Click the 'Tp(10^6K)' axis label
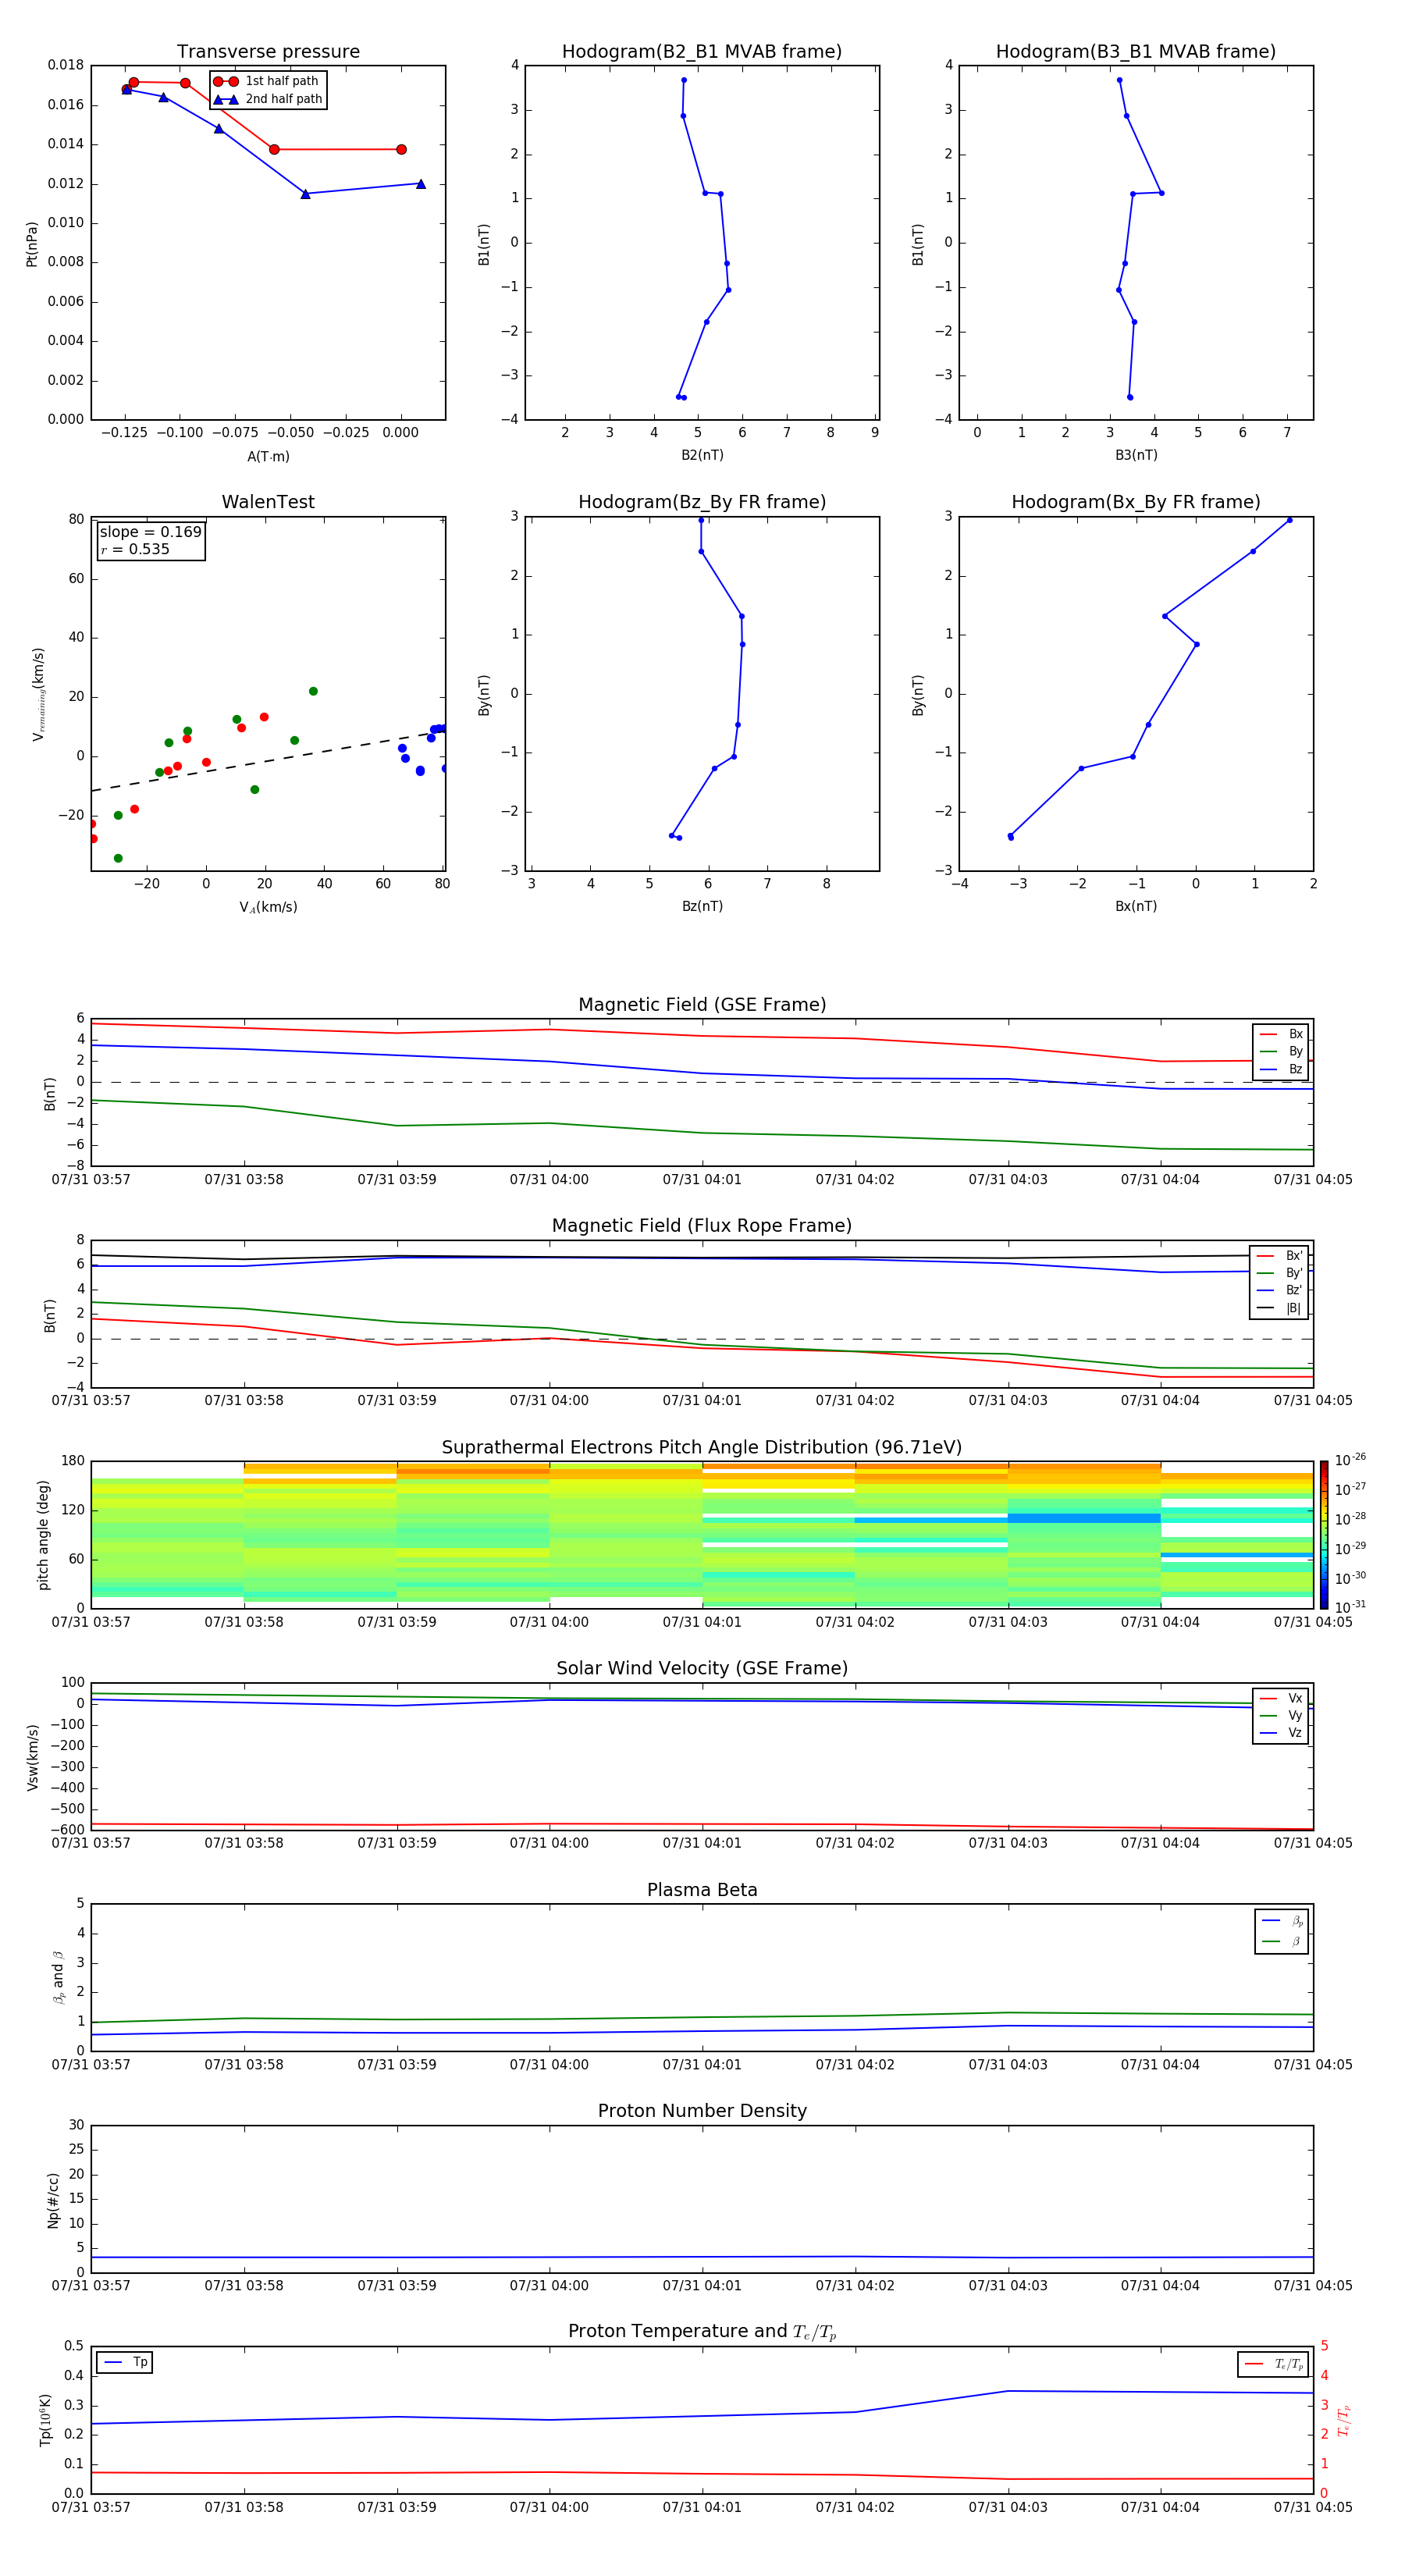This screenshot has height=2576, width=1405. pos(45,2420)
